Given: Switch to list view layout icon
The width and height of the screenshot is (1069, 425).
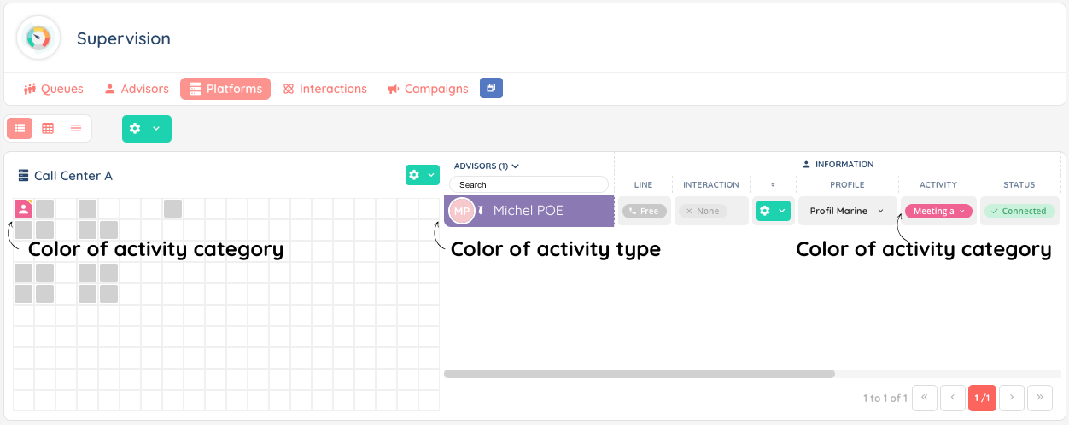Looking at the screenshot, I should [20, 128].
